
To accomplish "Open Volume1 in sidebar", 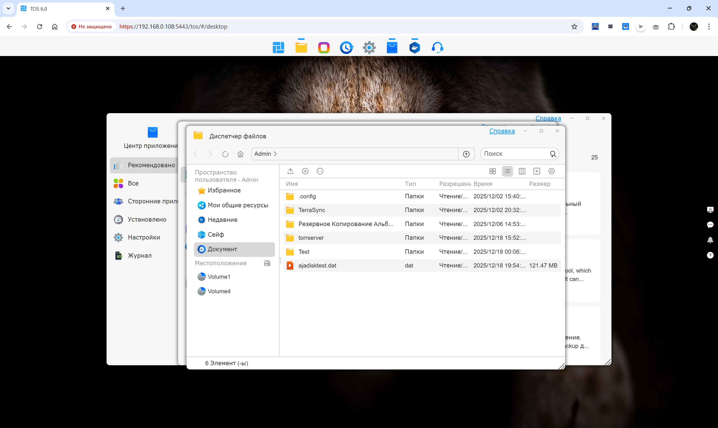I will tap(219, 276).
